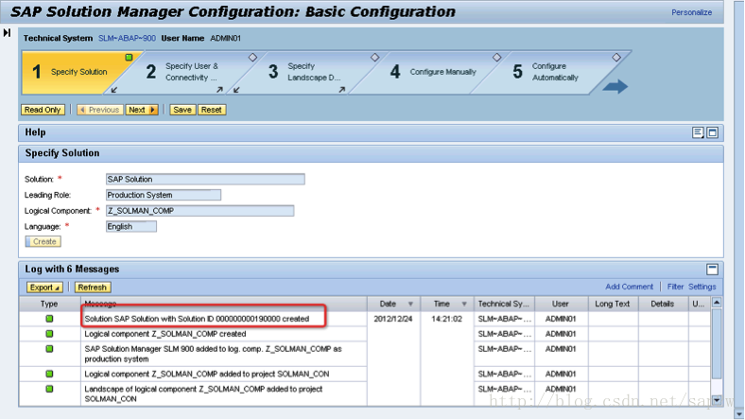Click diamond status icon on step 5
Image resolution: width=745 pixels, height=420 pixels.
coord(616,57)
